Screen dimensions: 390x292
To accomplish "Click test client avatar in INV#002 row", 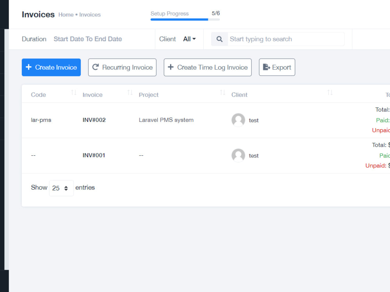I will tap(238, 120).
